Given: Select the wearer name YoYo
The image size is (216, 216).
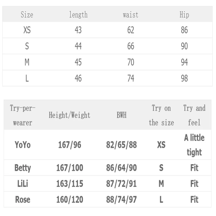Looking at the screenshot, I should point(23,145).
